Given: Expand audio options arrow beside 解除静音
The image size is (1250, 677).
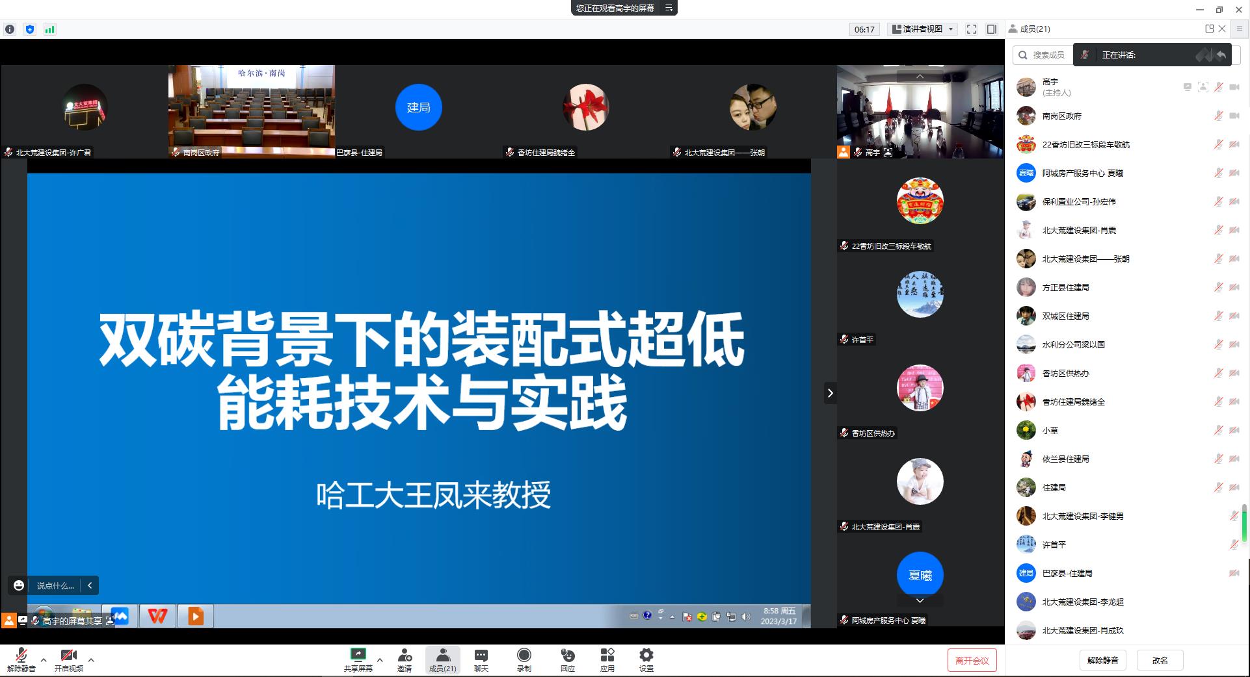Looking at the screenshot, I should pyautogui.click(x=44, y=660).
